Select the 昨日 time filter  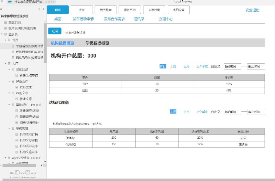(163, 66)
